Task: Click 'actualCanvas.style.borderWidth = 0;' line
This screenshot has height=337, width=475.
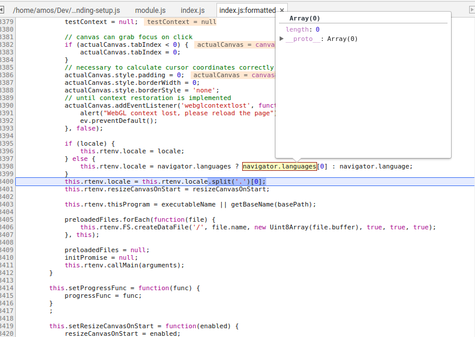Action: coord(132,82)
